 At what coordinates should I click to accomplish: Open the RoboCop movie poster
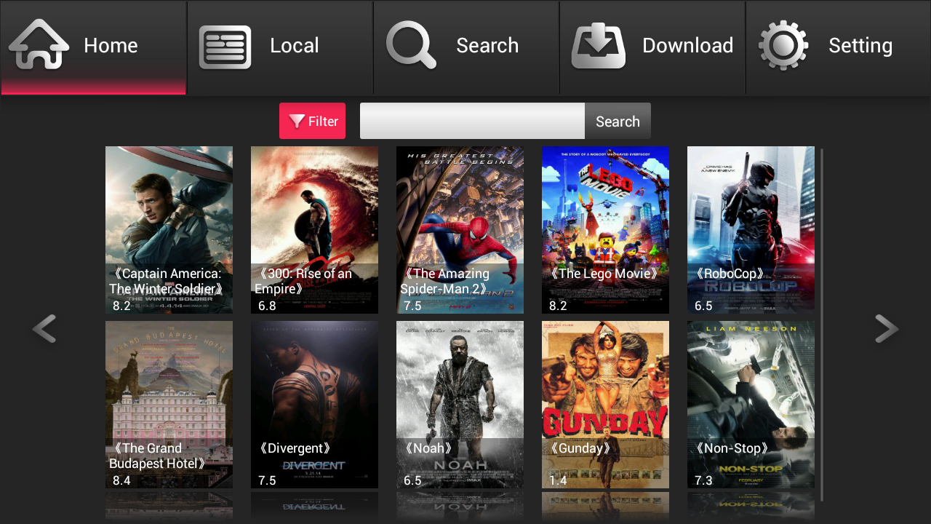(x=751, y=230)
